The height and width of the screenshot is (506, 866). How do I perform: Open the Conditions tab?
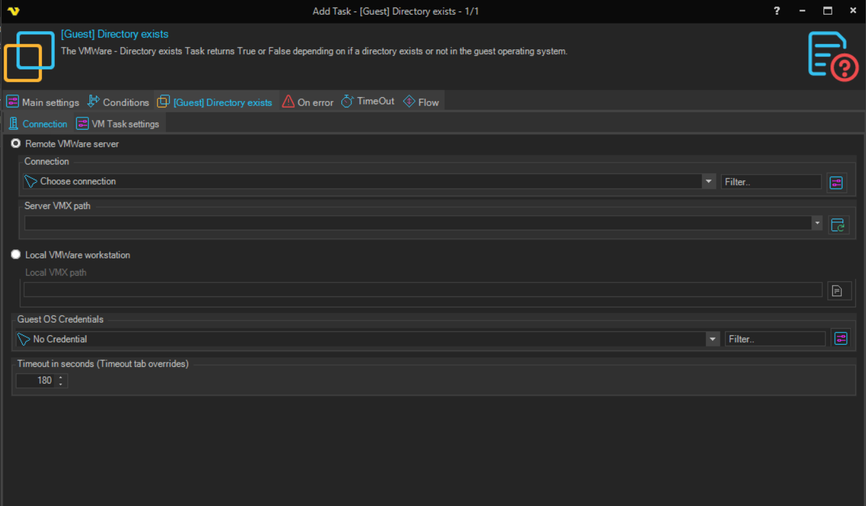point(118,102)
